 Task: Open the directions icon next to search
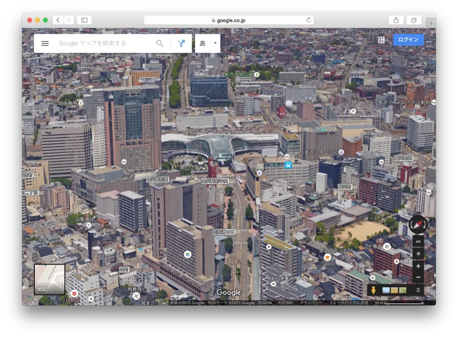(182, 43)
